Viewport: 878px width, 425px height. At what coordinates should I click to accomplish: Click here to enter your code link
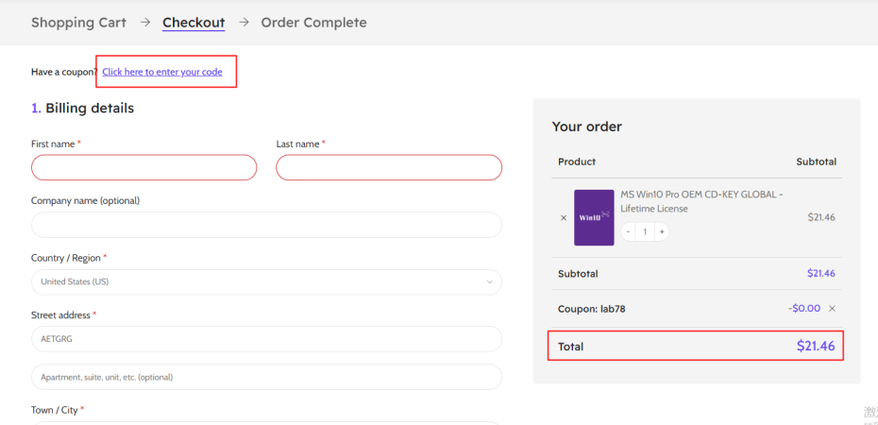(162, 72)
